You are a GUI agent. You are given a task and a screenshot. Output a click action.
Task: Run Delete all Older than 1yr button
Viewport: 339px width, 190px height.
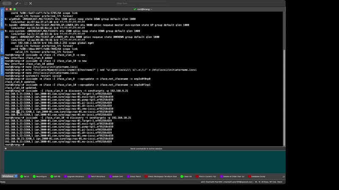pyautogui.click(x=232, y=176)
